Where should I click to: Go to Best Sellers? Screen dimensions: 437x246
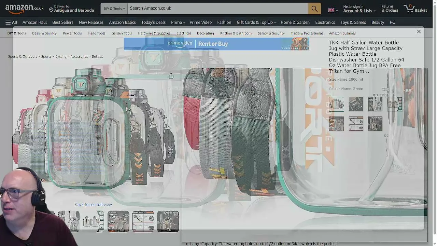point(63,23)
